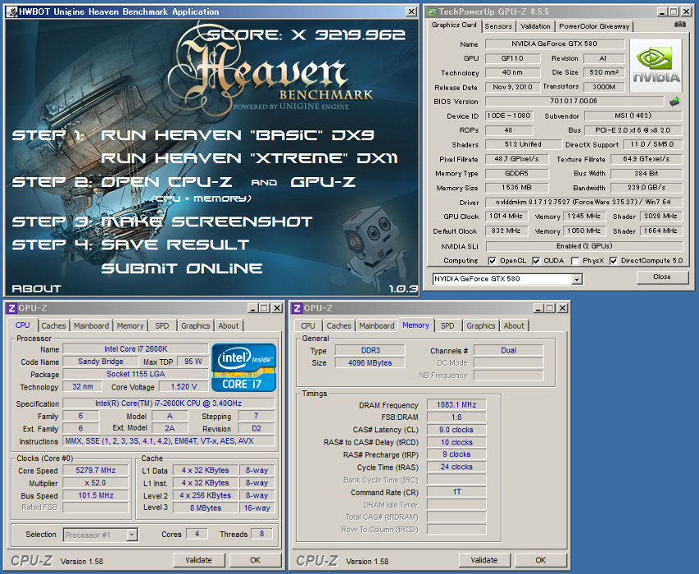Screen dimensions: 699x574
Task: Click Close button in GPU-Z
Action: [662, 277]
